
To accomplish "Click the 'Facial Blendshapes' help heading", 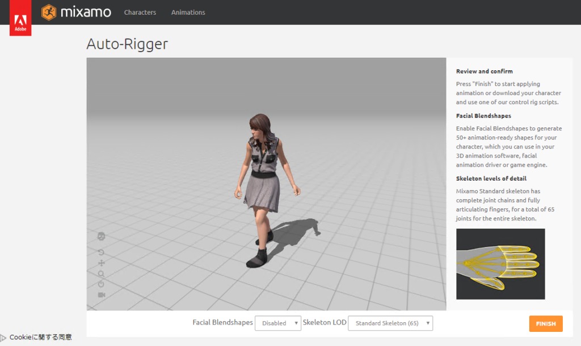I will (x=483, y=116).
